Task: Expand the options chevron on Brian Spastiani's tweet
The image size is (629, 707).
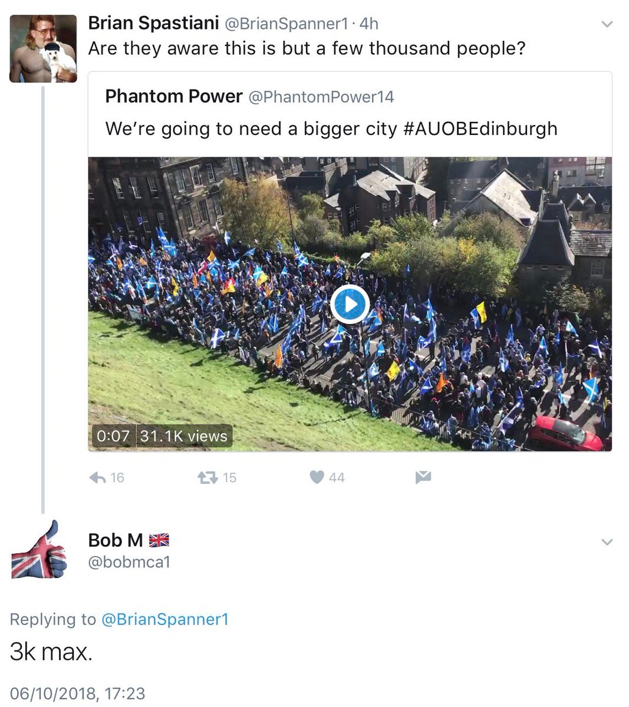Action: coord(607,24)
